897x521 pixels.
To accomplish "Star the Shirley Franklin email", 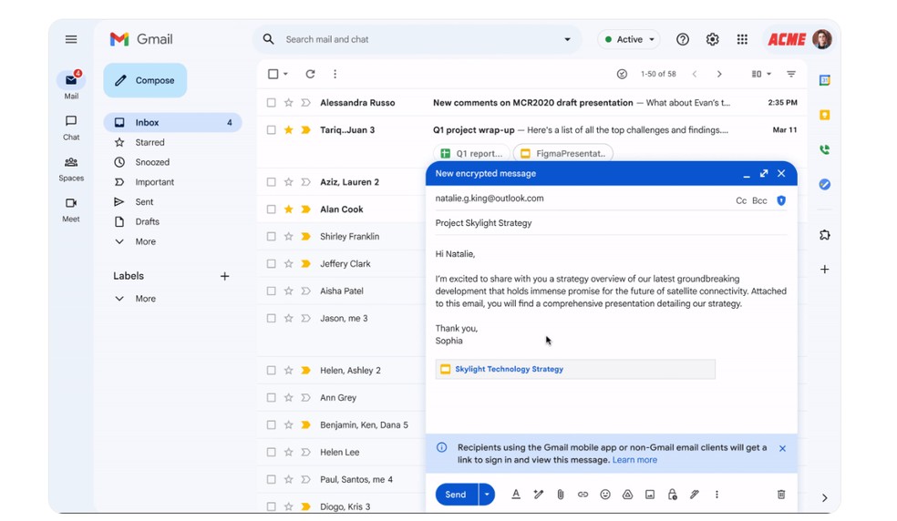I will [x=288, y=237].
